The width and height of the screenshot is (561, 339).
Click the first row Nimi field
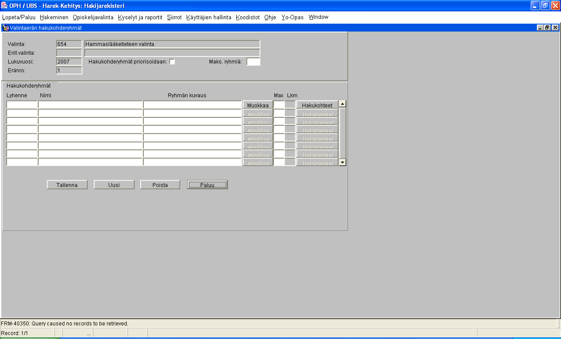90,105
